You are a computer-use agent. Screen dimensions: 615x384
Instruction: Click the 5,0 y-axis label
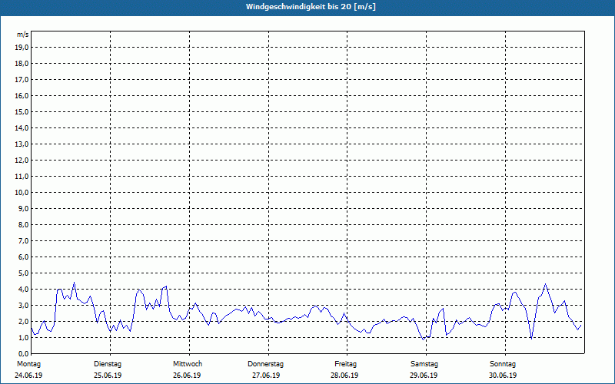23,273
